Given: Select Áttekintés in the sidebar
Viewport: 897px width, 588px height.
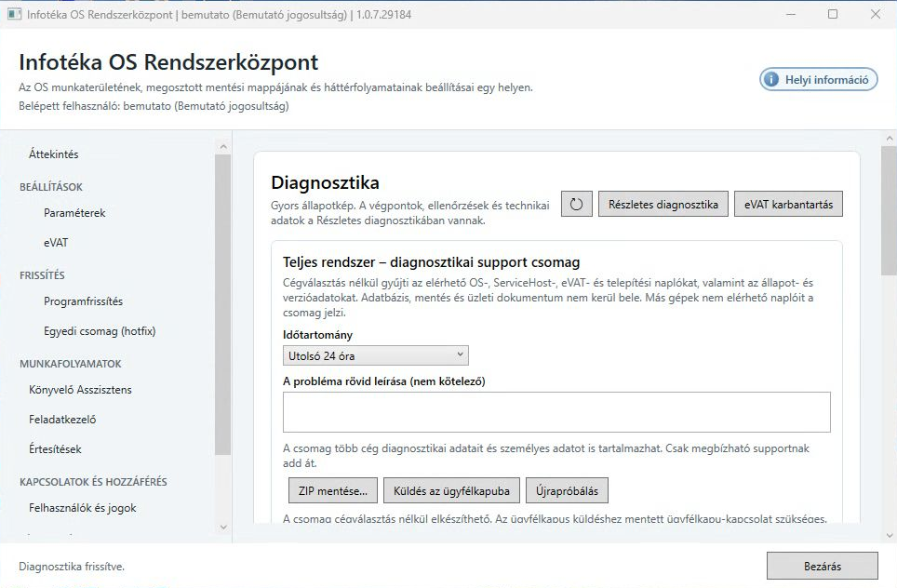Looking at the screenshot, I should point(54,154).
